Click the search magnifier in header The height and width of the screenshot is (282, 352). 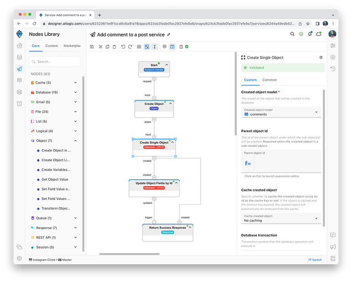pos(292,34)
